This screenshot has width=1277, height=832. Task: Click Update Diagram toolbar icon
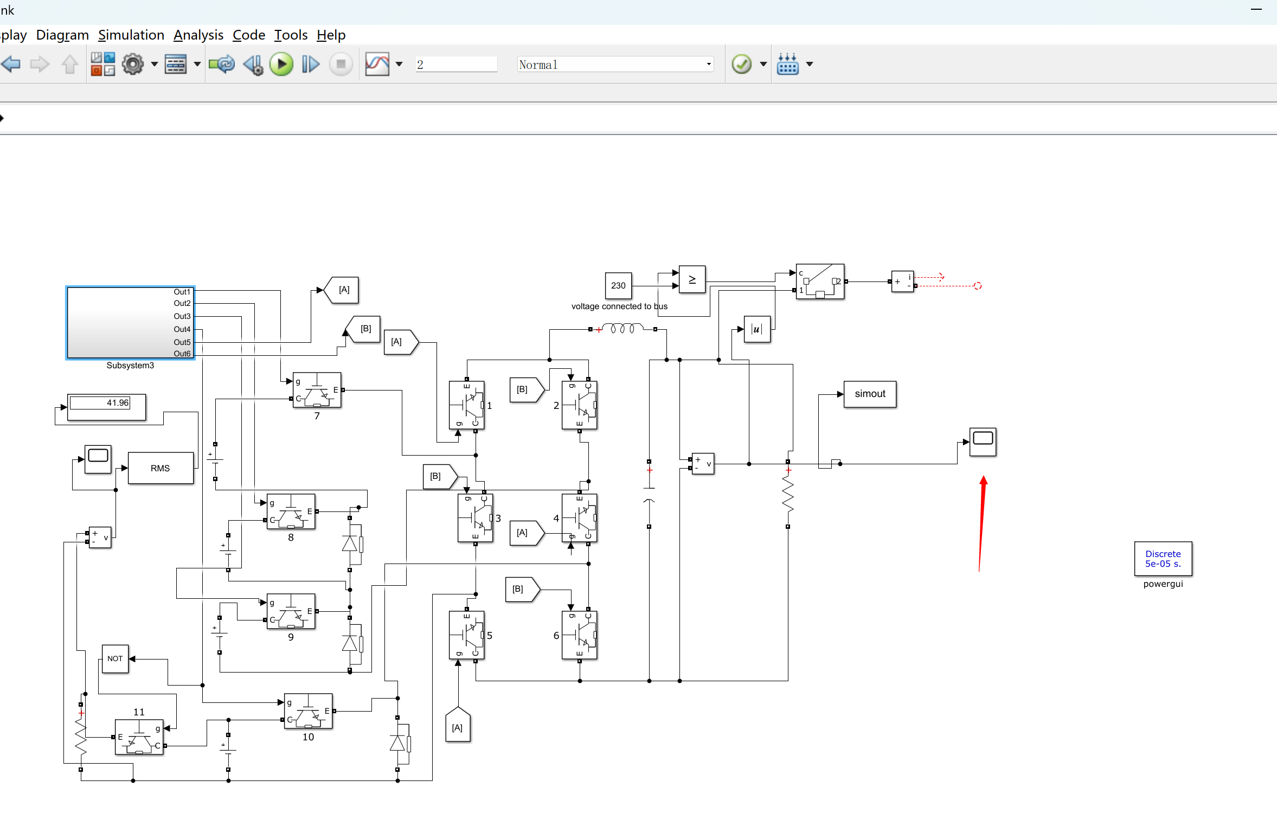[x=221, y=64]
